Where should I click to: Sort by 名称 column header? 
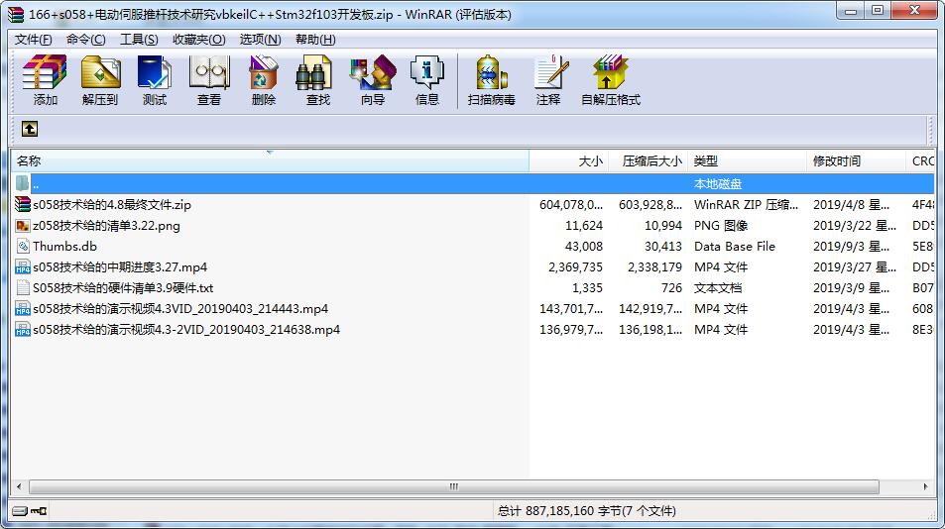click(x=270, y=161)
